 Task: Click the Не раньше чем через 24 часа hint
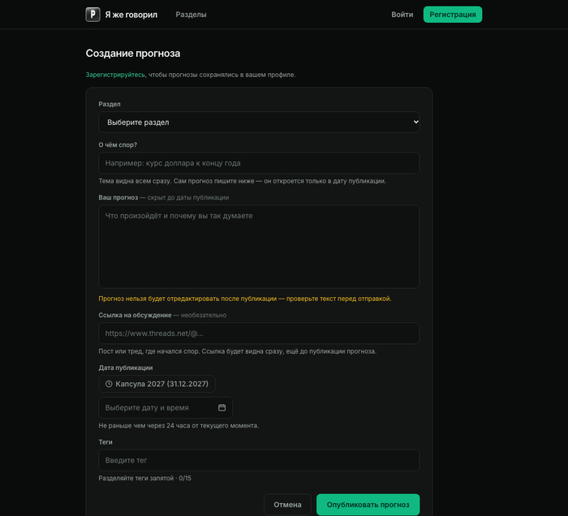click(179, 425)
